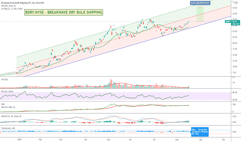
Task: Click the blue MAs Strong Buy summary box
Action: point(200,132)
